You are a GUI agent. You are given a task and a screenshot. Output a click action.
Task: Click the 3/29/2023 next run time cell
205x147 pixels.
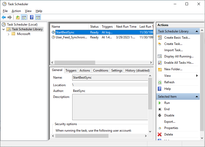click(126, 37)
